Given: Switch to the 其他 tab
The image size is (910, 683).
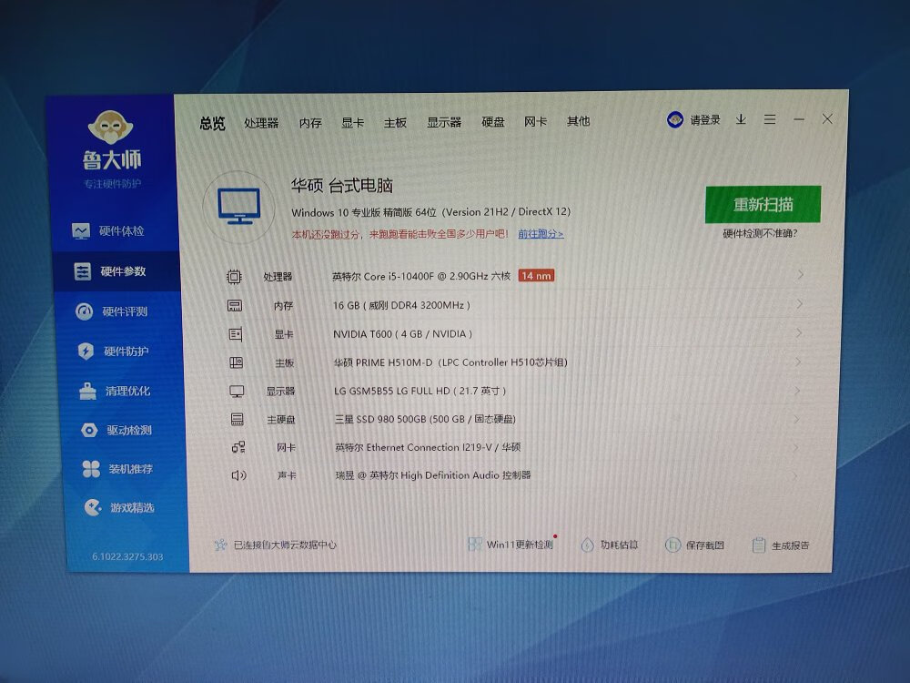Looking at the screenshot, I should point(578,121).
